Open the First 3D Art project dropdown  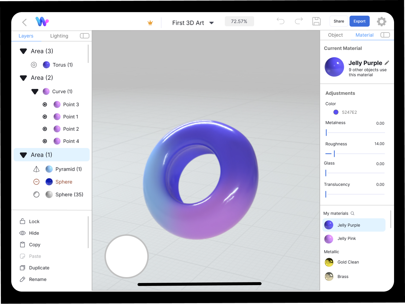[211, 23]
